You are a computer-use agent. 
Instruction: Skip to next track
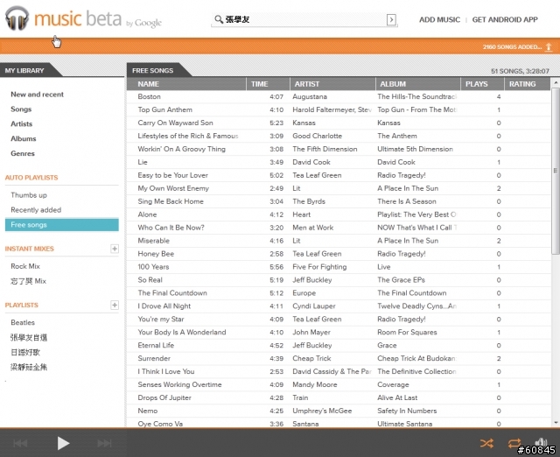tap(104, 443)
